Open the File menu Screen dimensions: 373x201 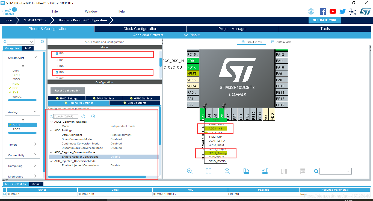coord(55,11)
